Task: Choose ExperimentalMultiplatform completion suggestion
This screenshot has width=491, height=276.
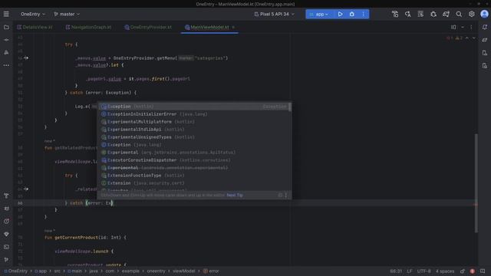Action: 194,122
